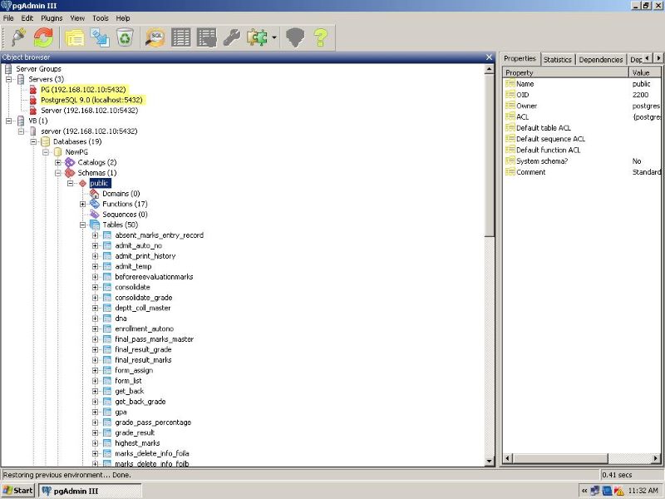Drop the selected object via trash icon

click(x=125, y=37)
